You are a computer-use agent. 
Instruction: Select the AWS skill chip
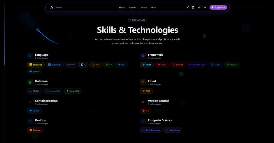coord(146,91)
